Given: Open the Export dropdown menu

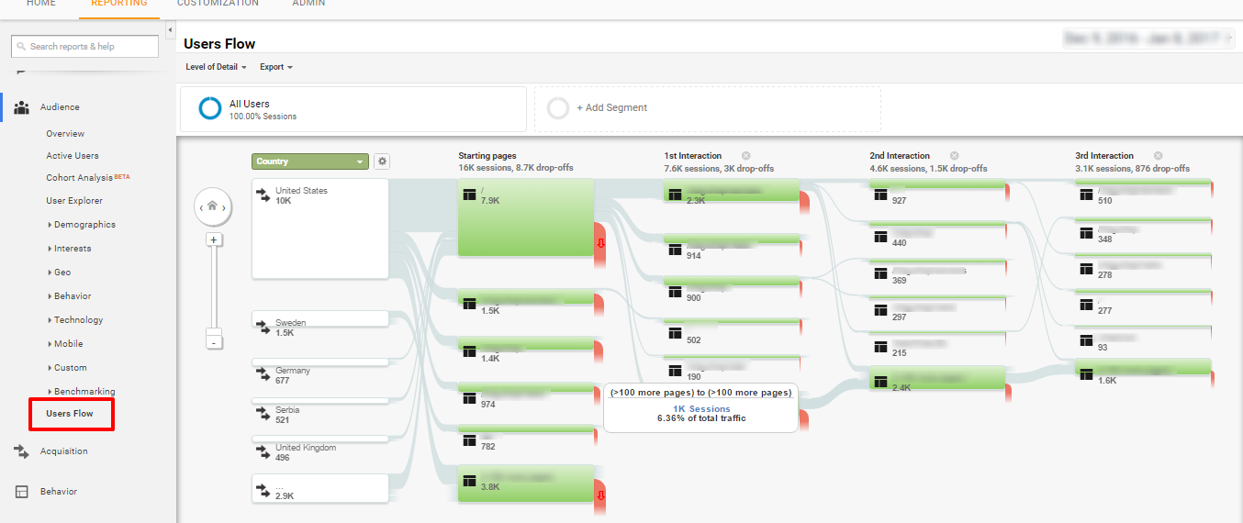Looking at the screenshot, I should point(275,67).
